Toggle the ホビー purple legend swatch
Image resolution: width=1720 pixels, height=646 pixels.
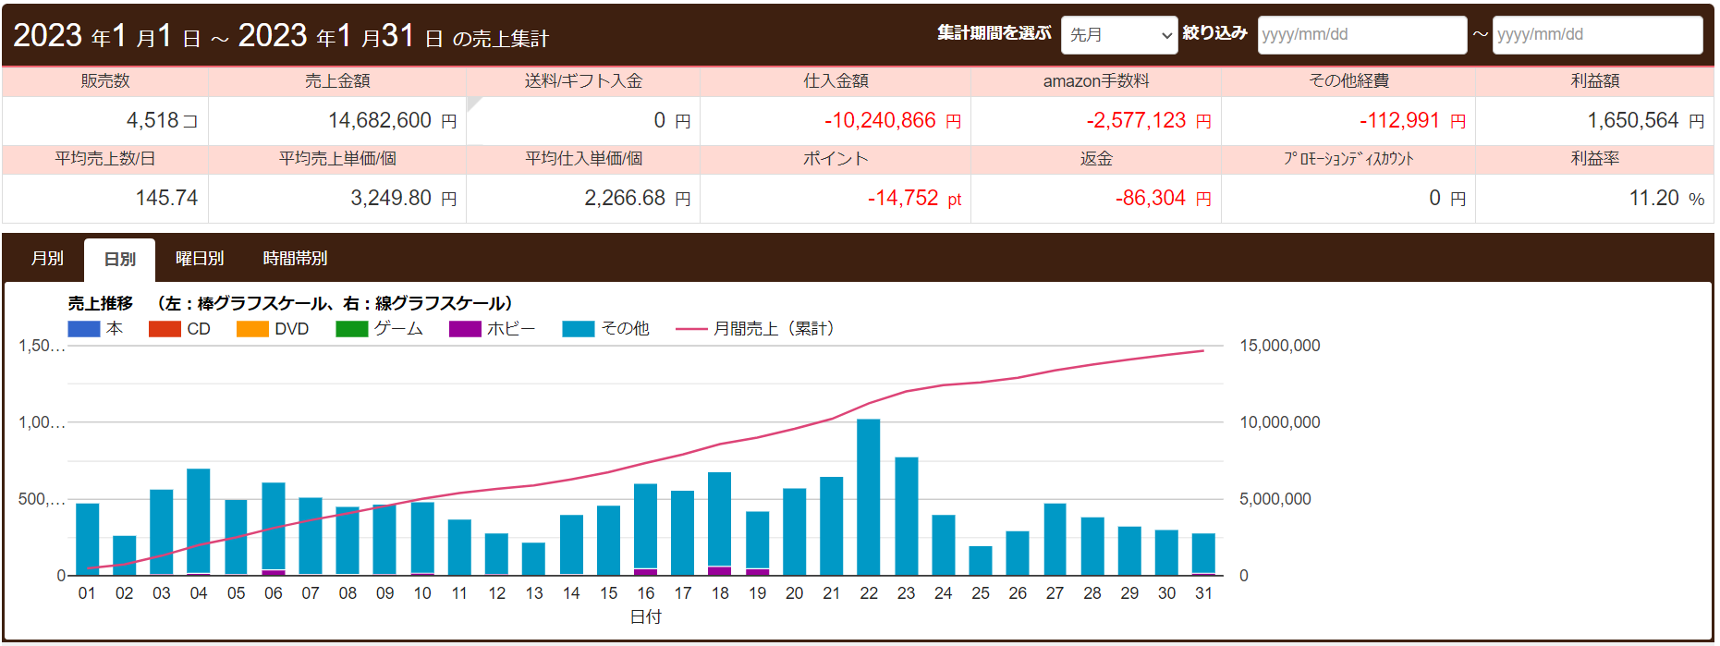click(x=465, y=329)
